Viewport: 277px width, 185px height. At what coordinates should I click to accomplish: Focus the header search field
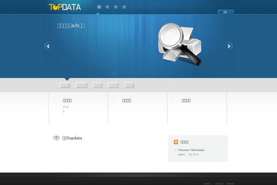coord(226,12)
